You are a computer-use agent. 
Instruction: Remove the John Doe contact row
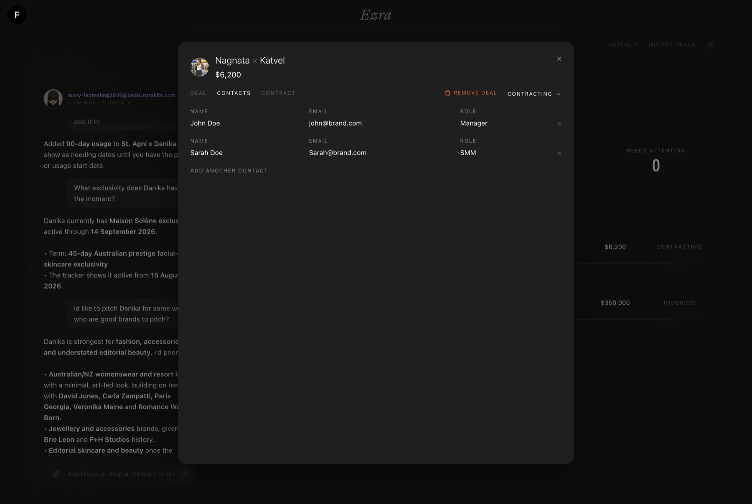pyautogui.click(x=559, y=124)
